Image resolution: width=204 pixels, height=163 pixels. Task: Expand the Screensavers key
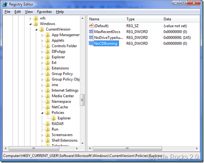click(x=42, y=135)
